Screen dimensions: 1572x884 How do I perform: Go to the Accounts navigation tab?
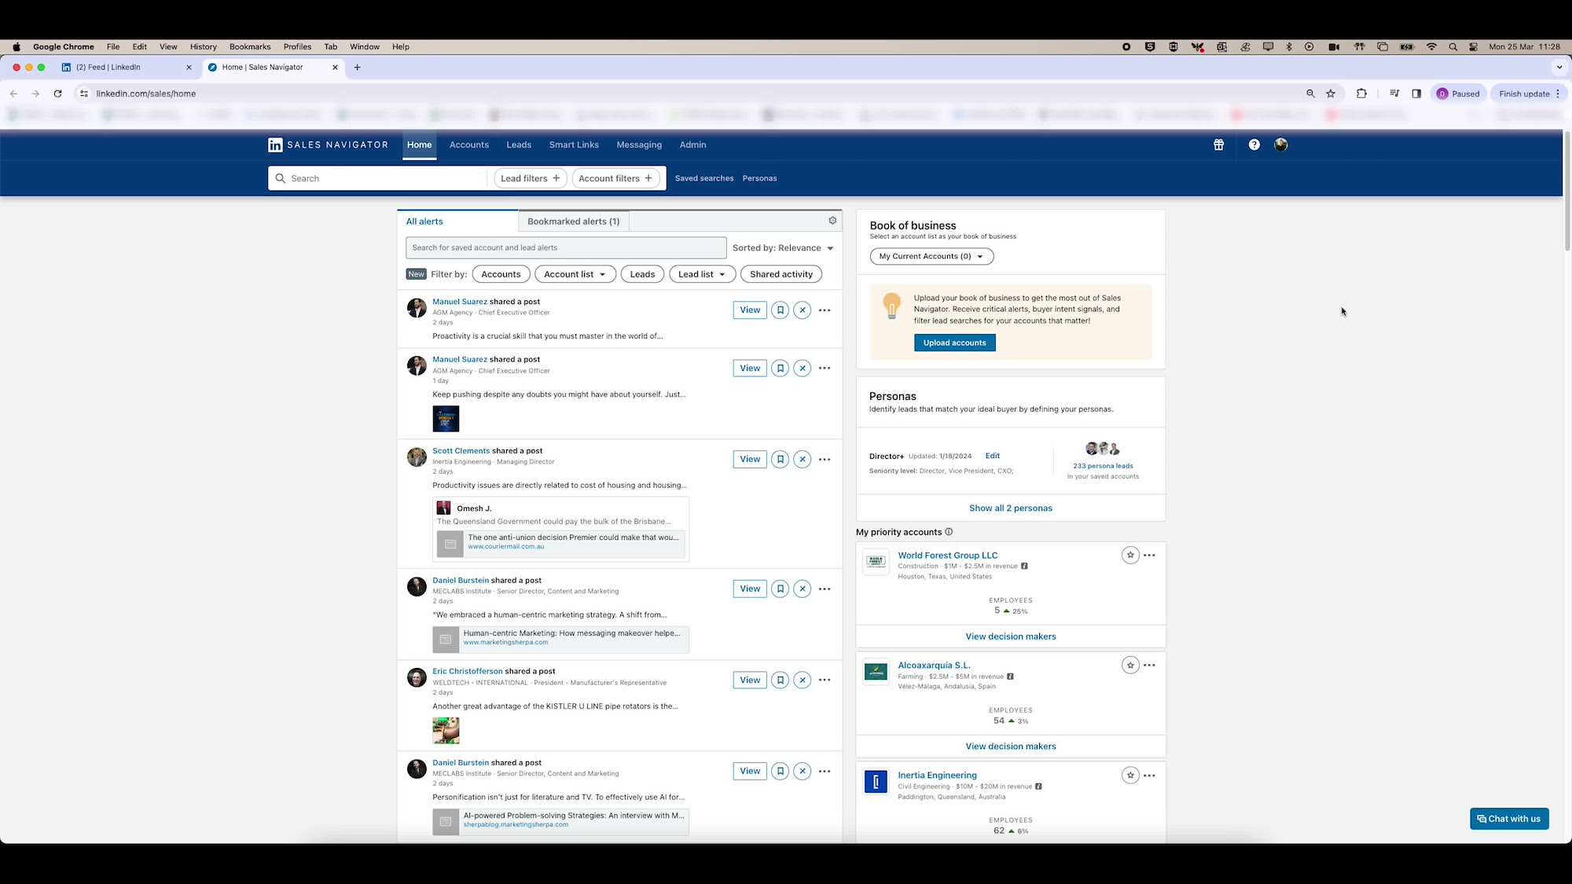tap(469, 145)
